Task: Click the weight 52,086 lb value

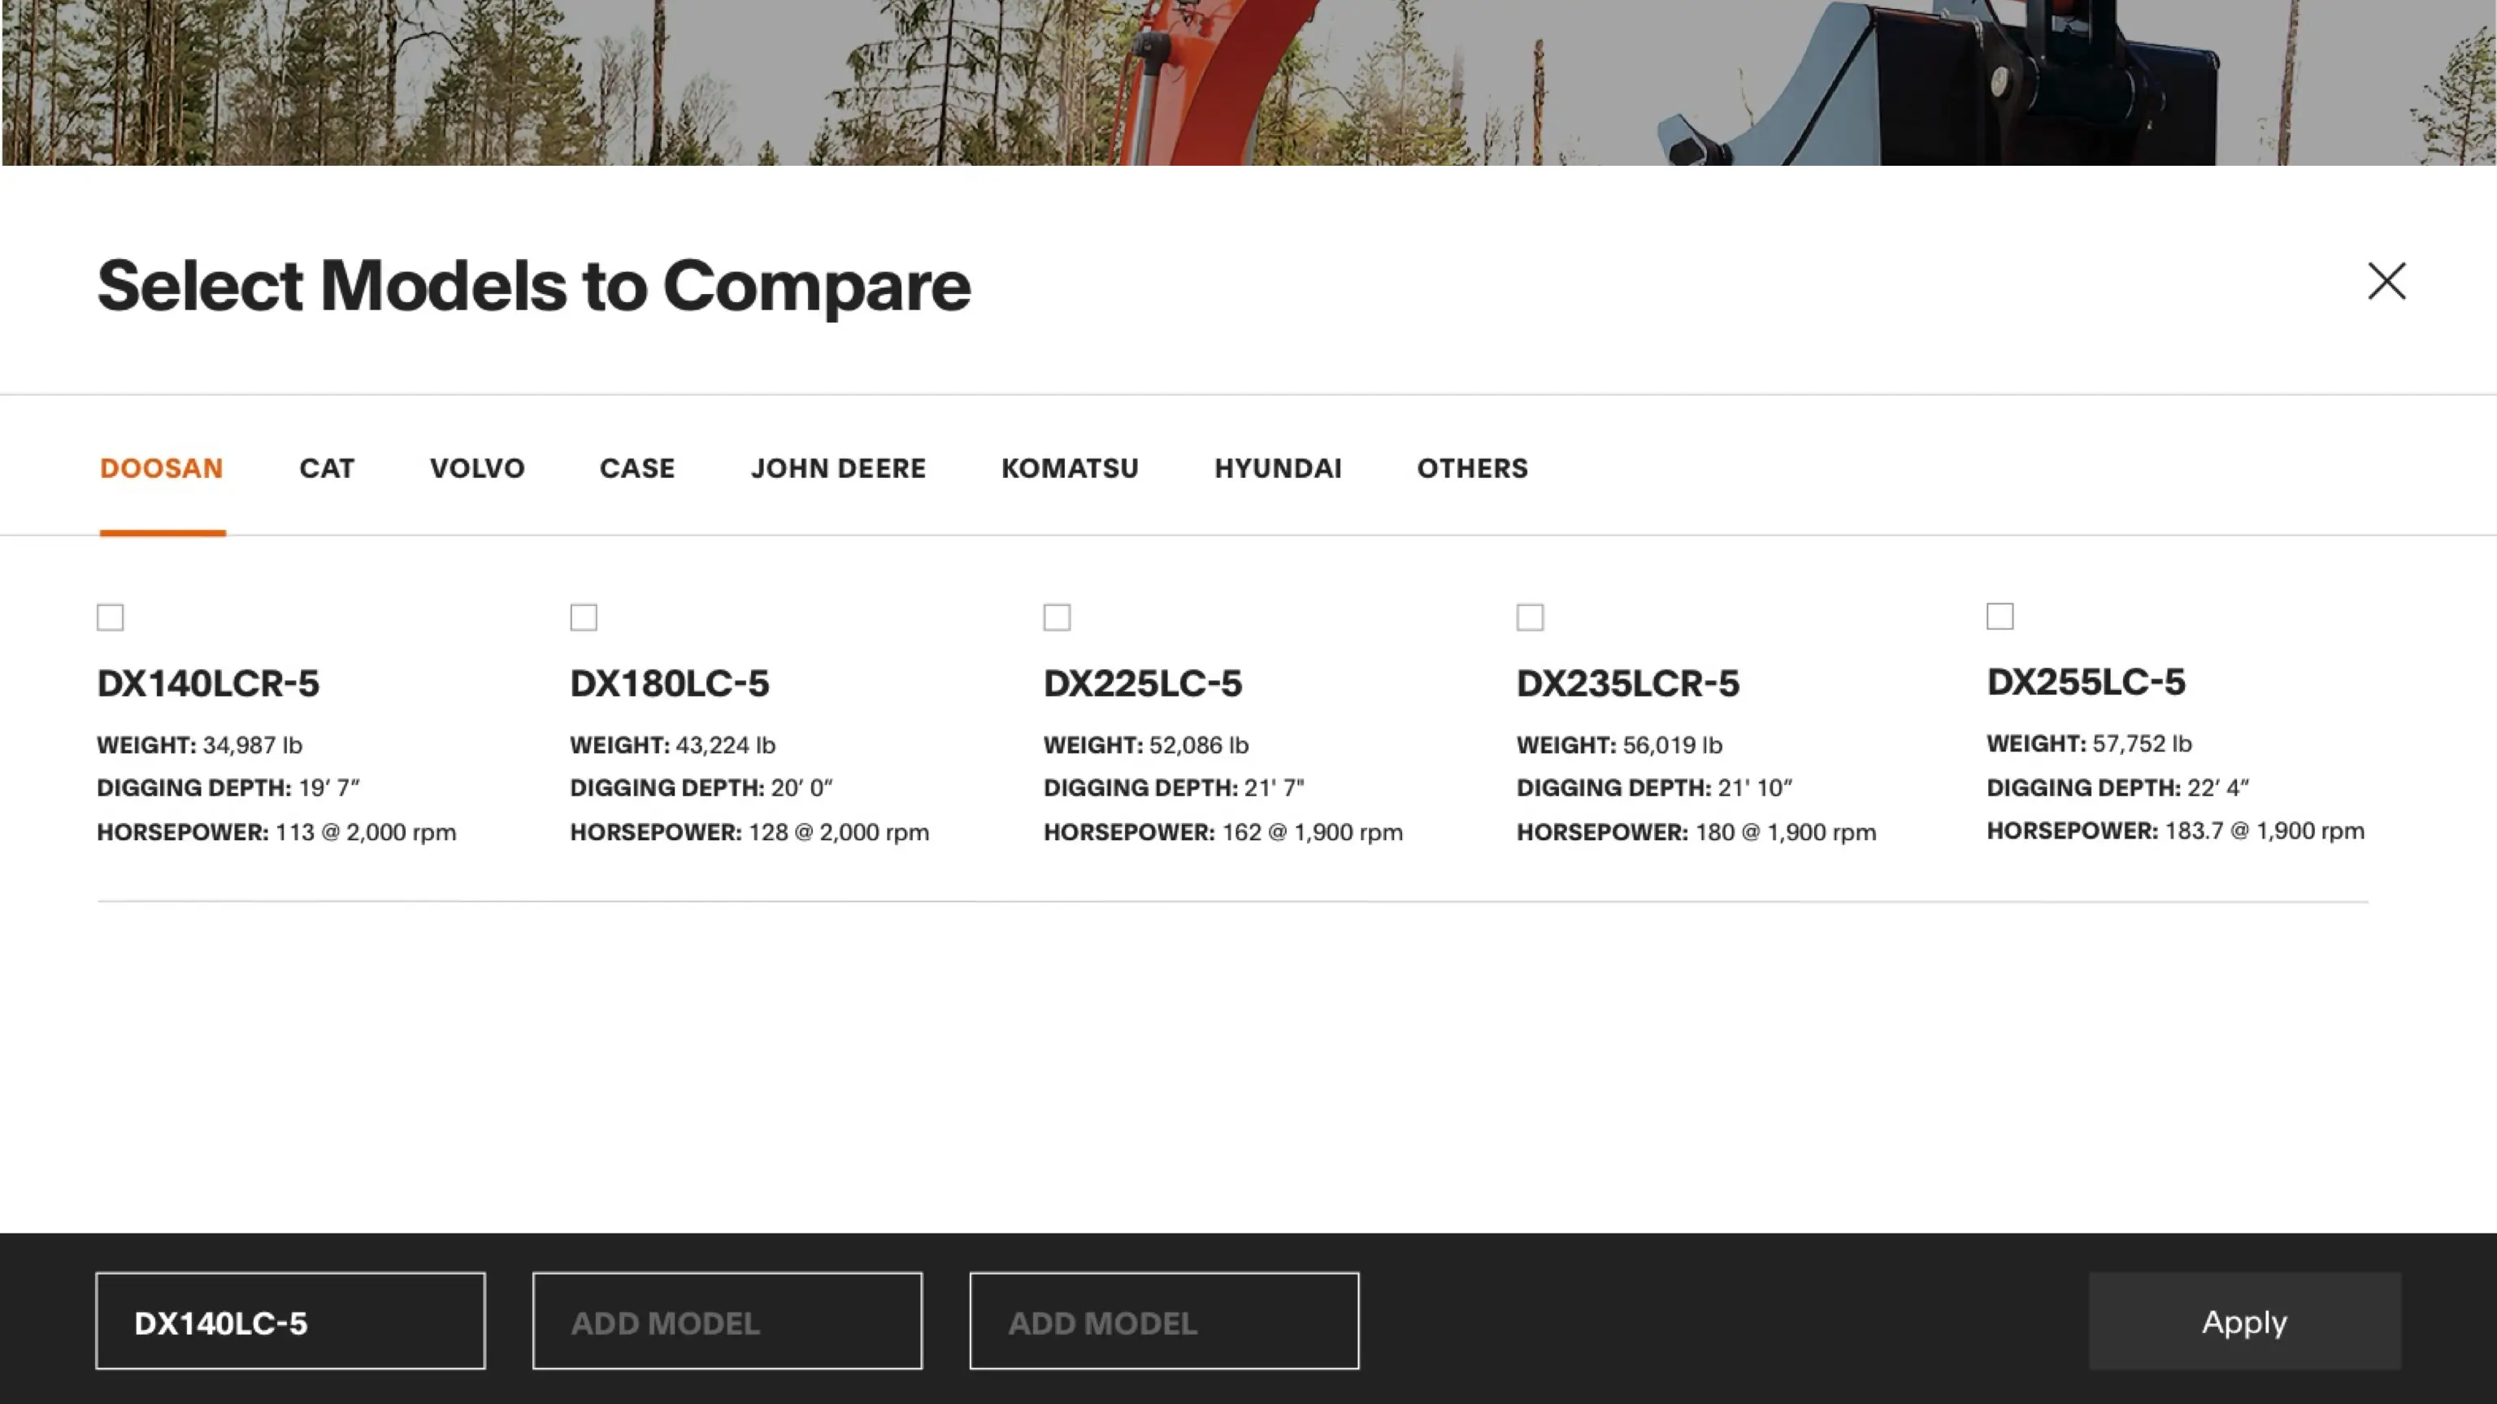Action: point(1198,745)
